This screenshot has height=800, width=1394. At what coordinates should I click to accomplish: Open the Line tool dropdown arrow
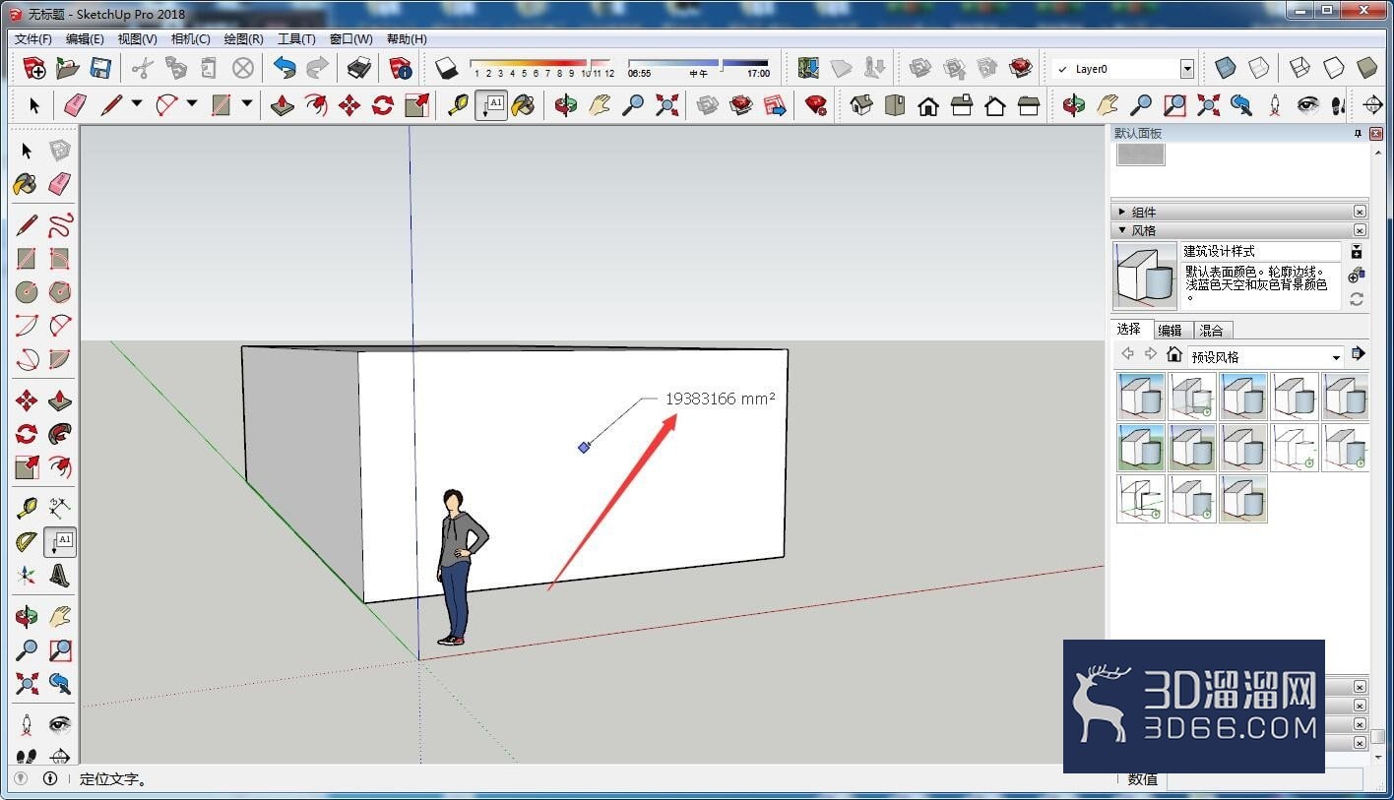[137, 104]
